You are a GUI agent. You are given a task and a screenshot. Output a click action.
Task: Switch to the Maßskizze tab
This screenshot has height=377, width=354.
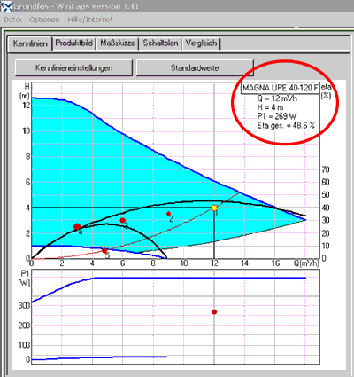[118, 43]
